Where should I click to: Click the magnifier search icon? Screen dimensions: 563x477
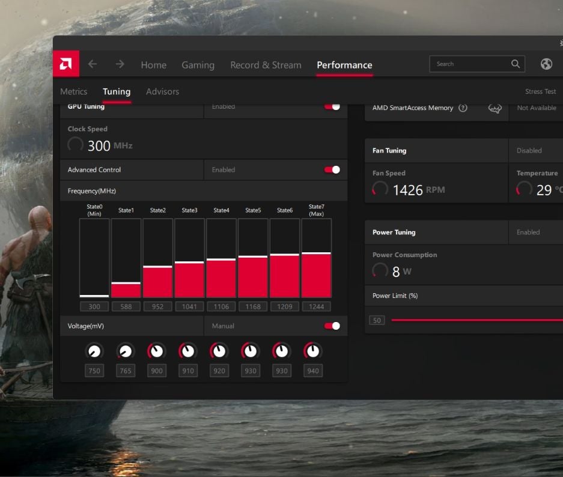516,64
